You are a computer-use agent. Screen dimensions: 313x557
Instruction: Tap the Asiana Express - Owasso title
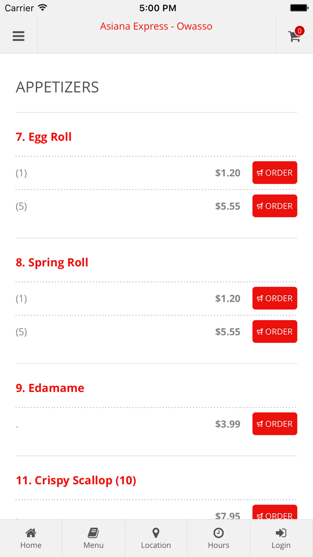tap(156, 26)
